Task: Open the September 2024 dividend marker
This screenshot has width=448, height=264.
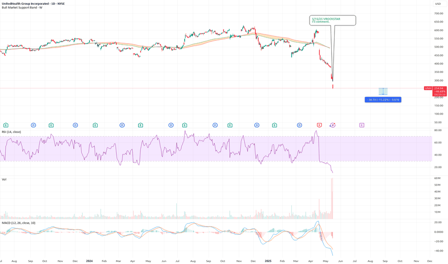Action: pyautogui.click(x=215, y=125)
